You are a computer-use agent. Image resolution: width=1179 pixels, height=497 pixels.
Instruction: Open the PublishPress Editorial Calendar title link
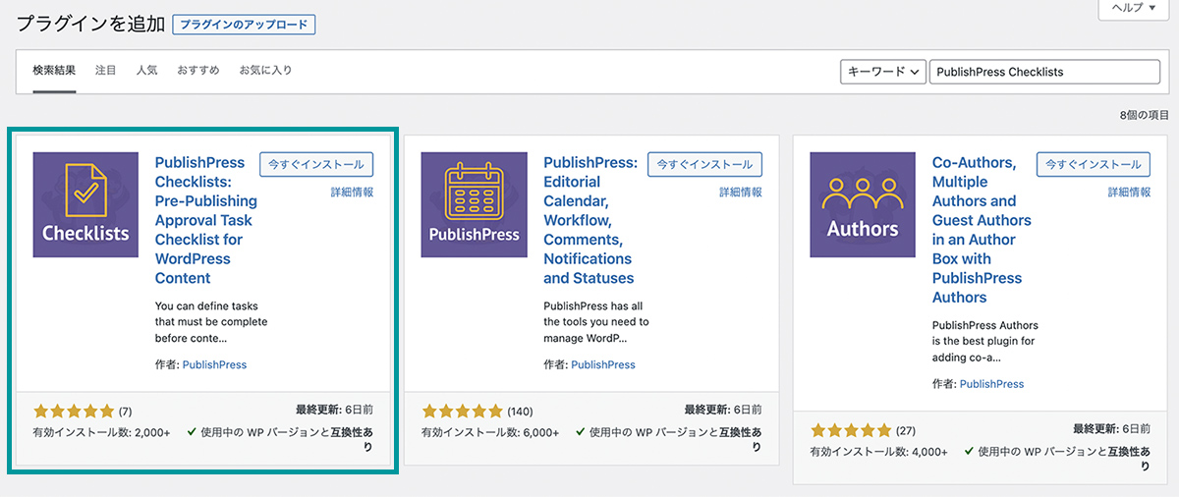[x=590, y=220]
